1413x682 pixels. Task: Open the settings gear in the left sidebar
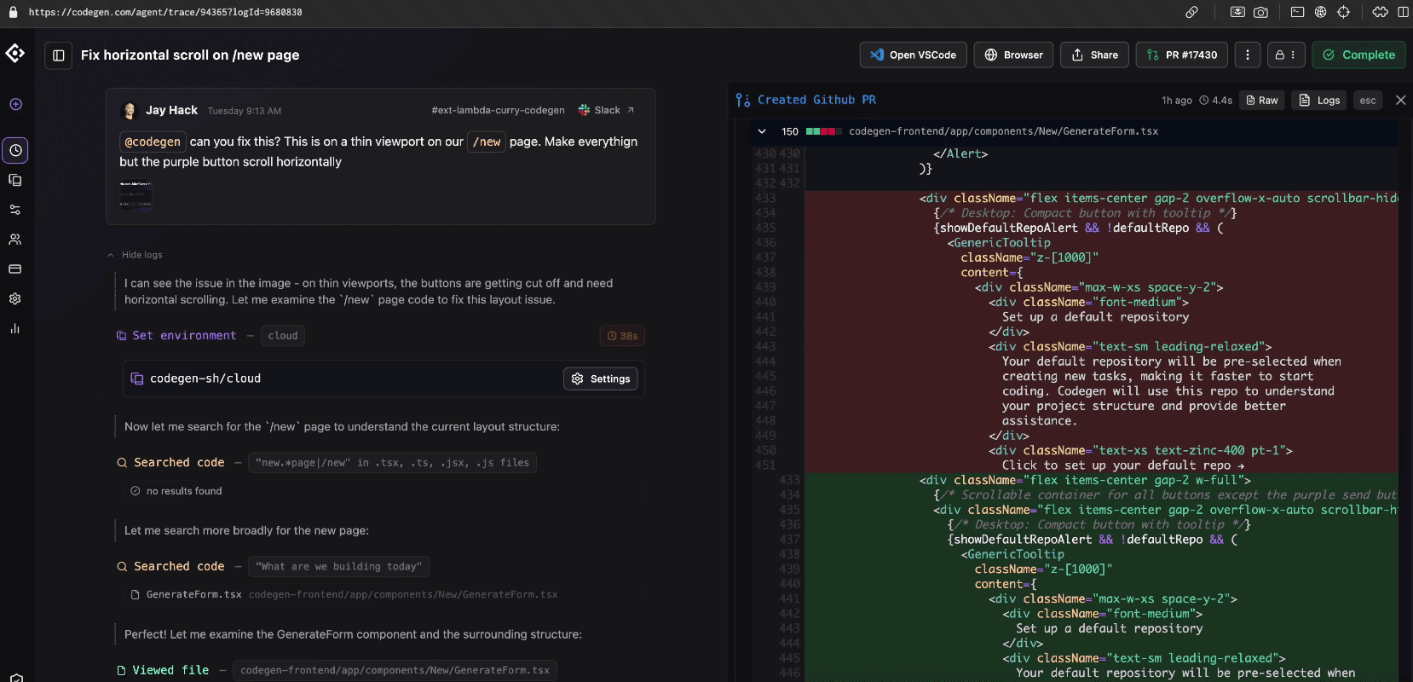pyautogui.click(x=15, y=298)
